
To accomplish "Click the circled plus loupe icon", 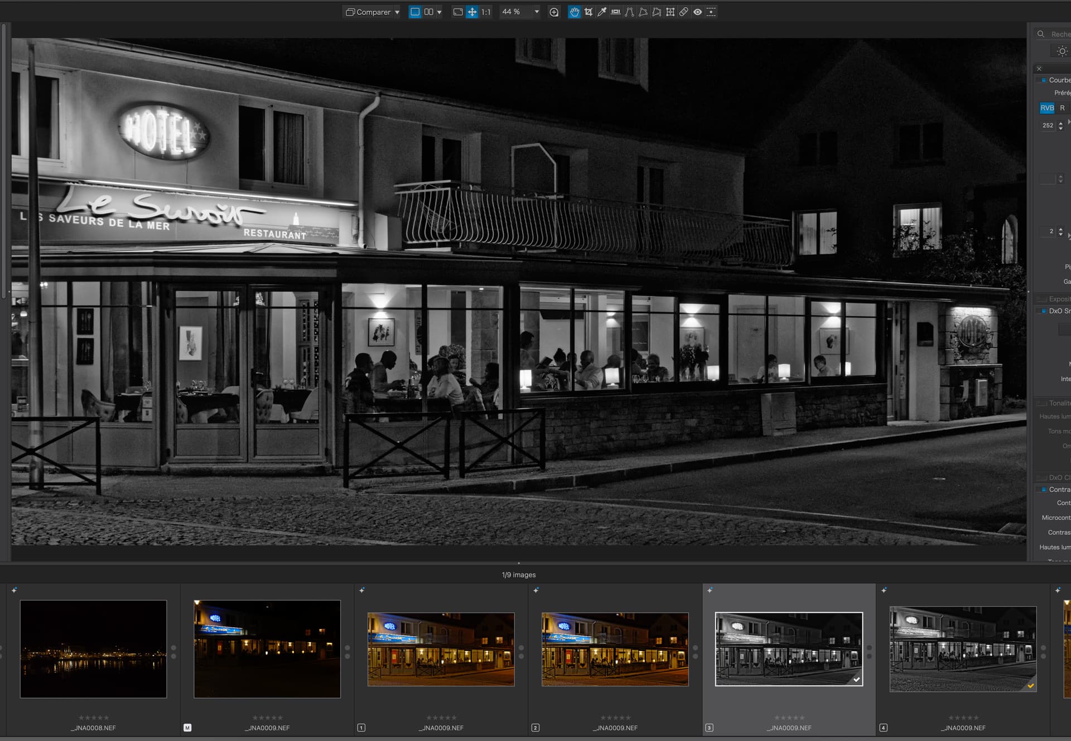I will pyautogui.click(x=554, y=12).
